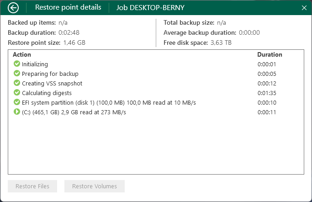The width and height of the screenshot is (312, 202).
Task: Click the Backup duration value 0:02:48
Action: pyautogui.click(x=69, y=32)
